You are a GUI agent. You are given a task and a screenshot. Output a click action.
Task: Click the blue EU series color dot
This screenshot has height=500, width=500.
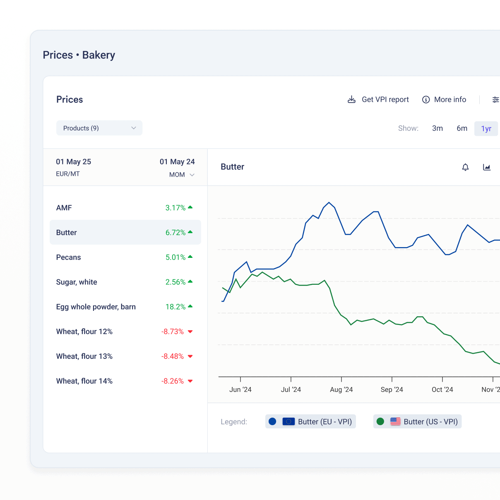(272, 422)
